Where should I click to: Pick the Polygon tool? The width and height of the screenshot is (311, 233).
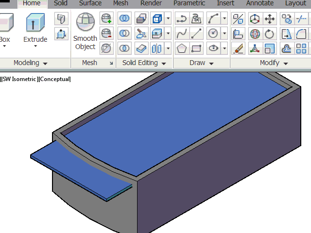(181, 49)
